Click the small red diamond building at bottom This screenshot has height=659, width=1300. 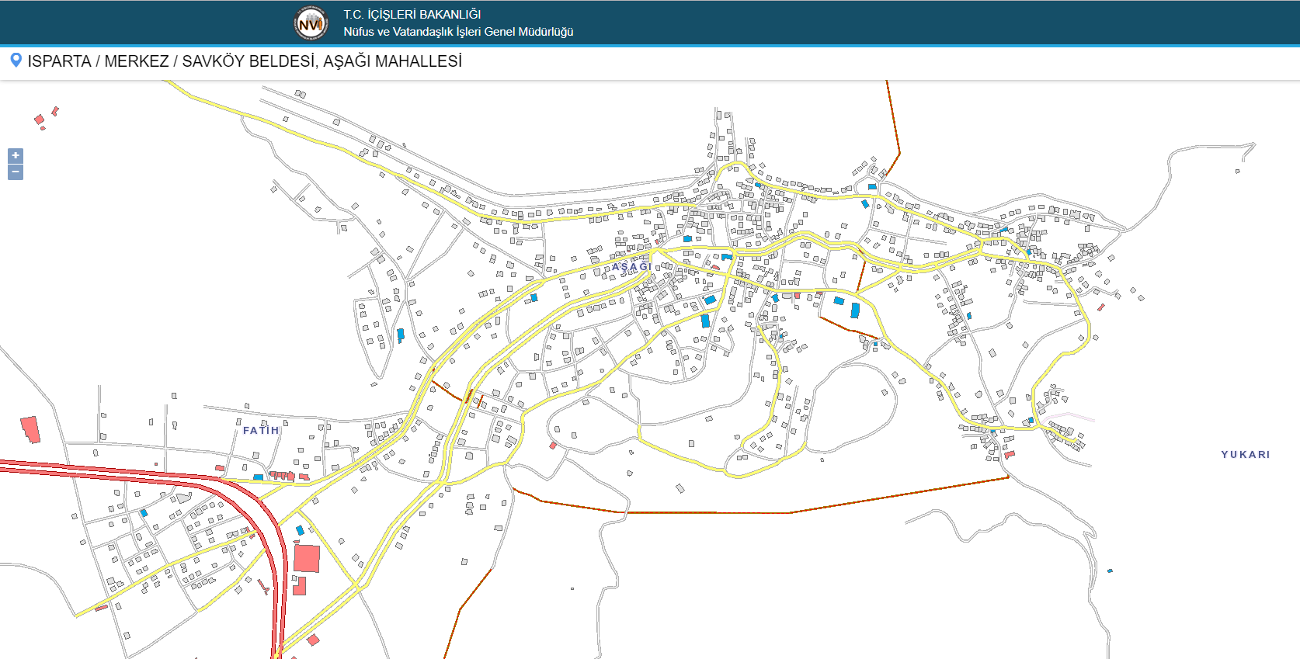tap(313, 640)
